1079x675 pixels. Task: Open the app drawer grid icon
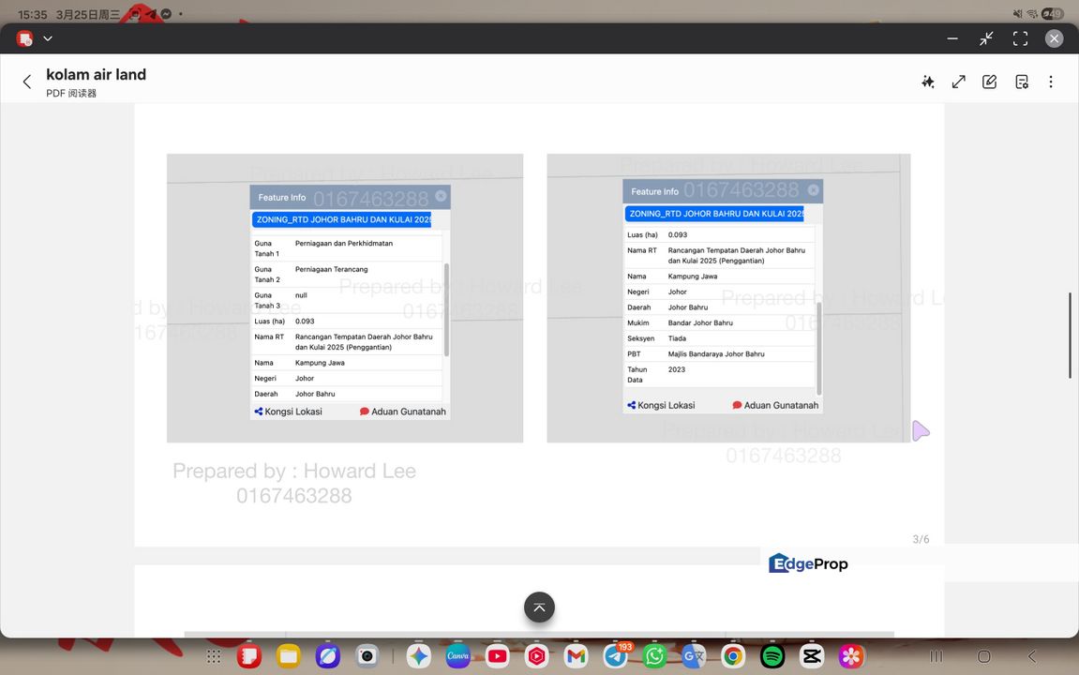pos(214,656)
